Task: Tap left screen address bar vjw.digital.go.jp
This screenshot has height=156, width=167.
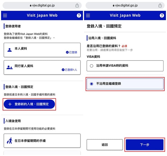Action: [x=42, y=5]
